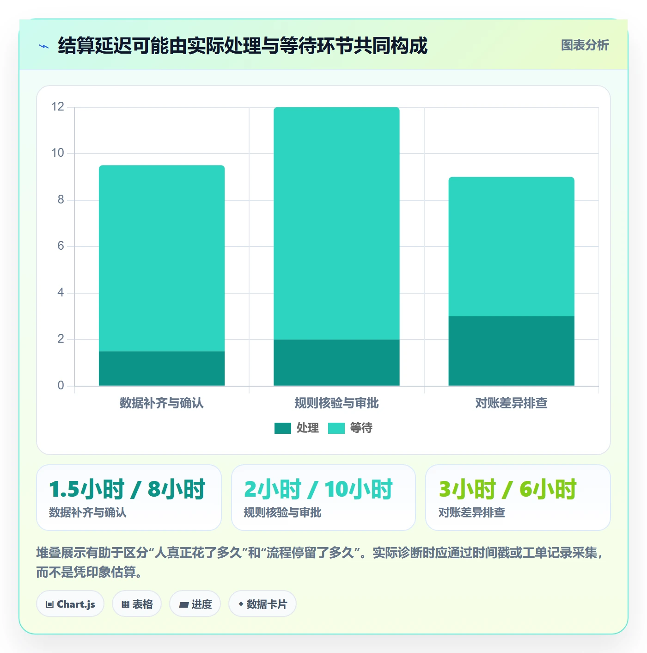Click 规则核验与审批 caption in second data card
647x653 pixels.
[x=282, y=512]
